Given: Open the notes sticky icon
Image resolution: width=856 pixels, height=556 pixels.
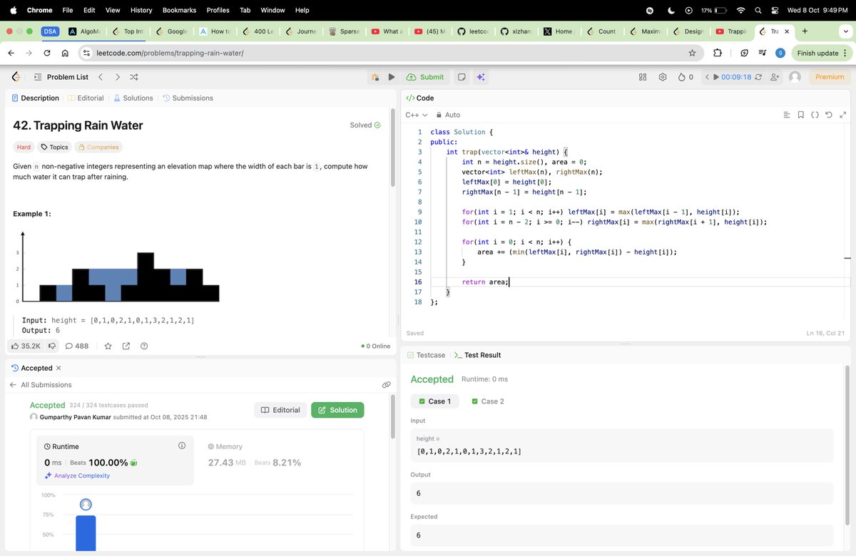Looking at the screenshot, I should point(462,77).
